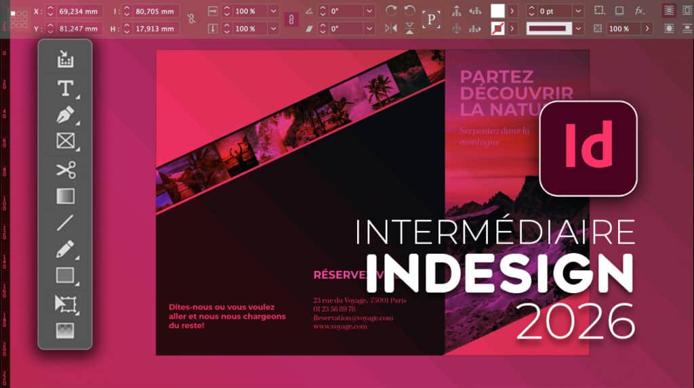Click the stroke swatch with red slash

[x=497, y=28]
